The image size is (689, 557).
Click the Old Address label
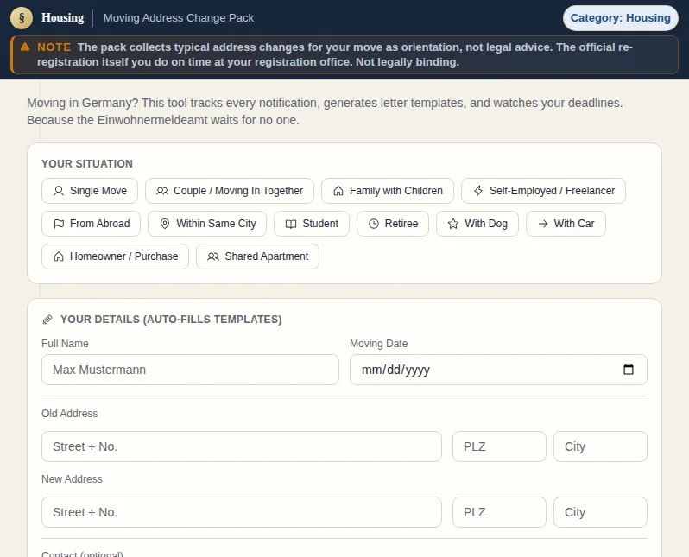tap(69, 414)
